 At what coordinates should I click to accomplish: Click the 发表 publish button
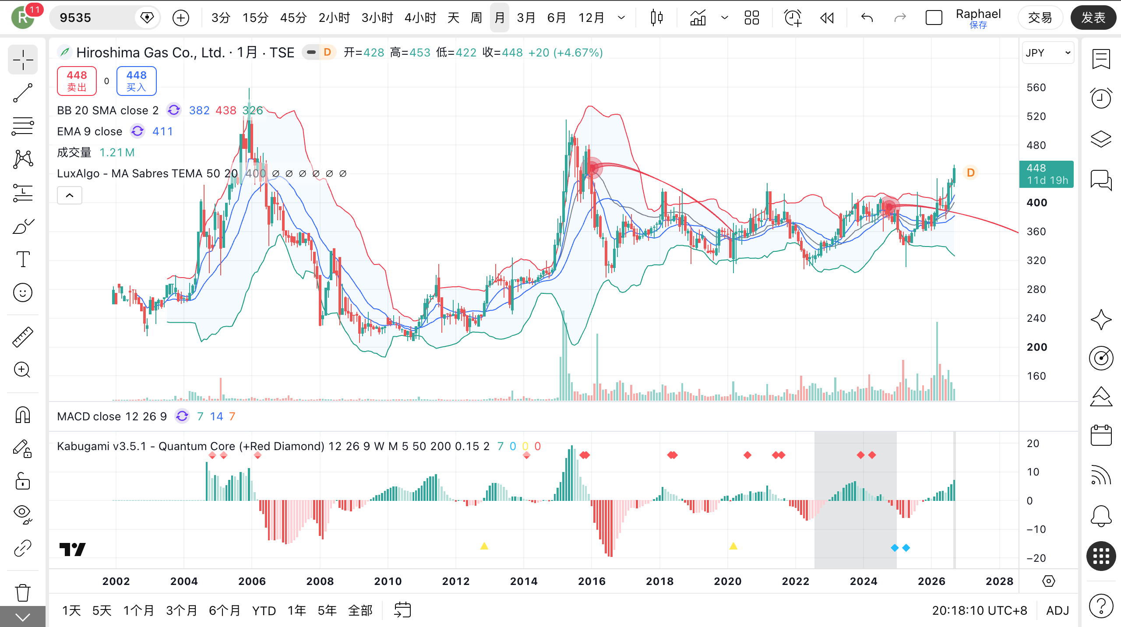[x=1093, y=18]
